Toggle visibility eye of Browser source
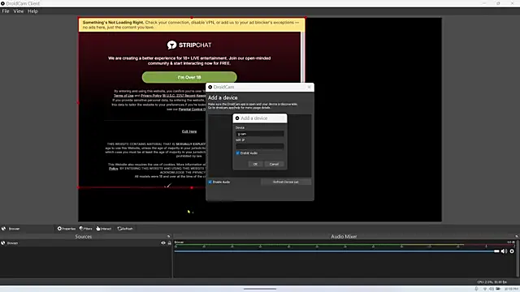 tap(163, 243)
